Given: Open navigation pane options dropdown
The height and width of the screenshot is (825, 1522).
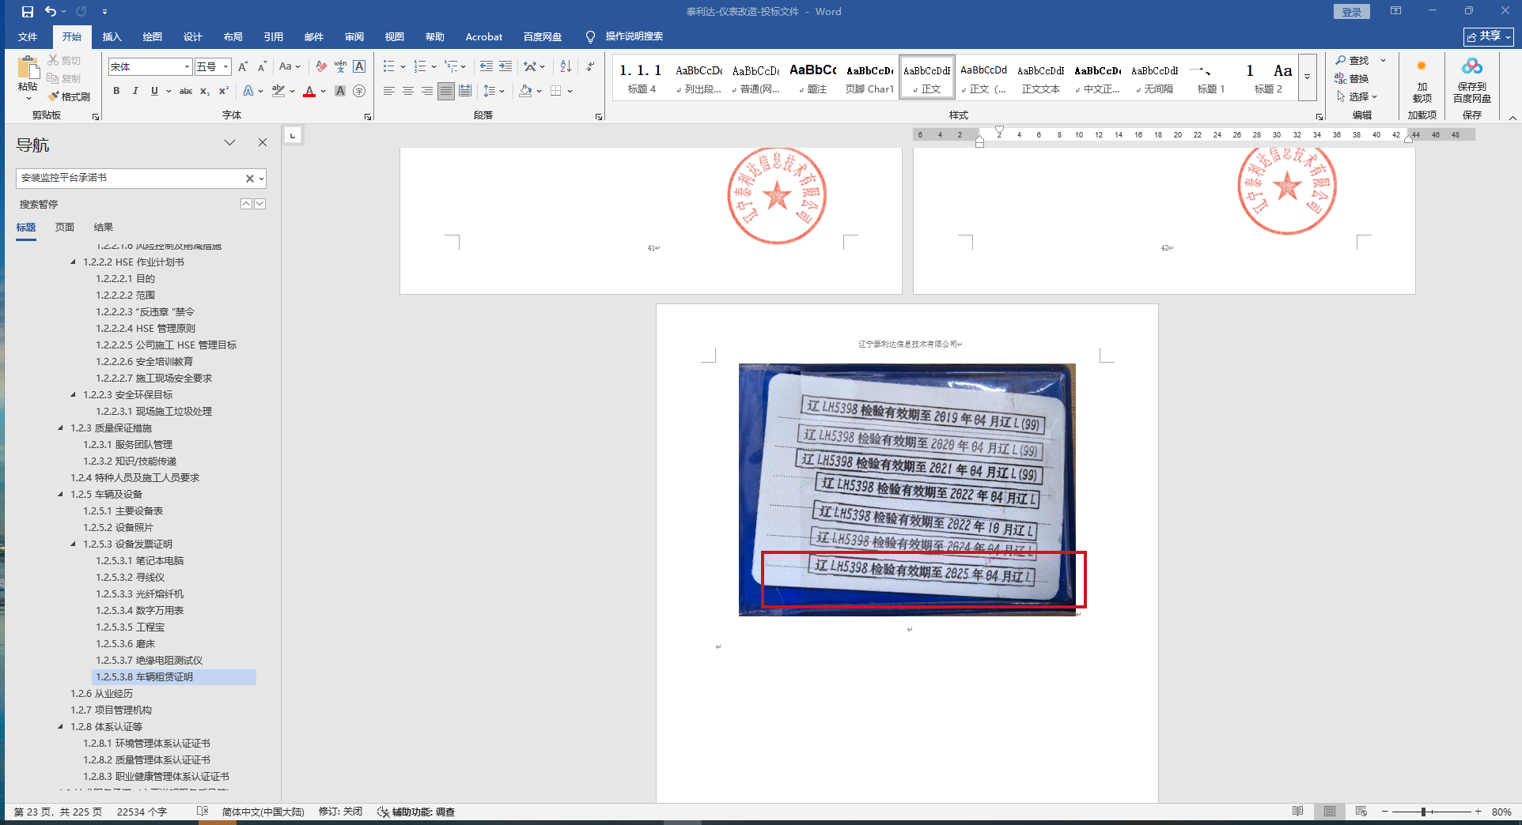Looking at the screenshot, I should [229, 142].
